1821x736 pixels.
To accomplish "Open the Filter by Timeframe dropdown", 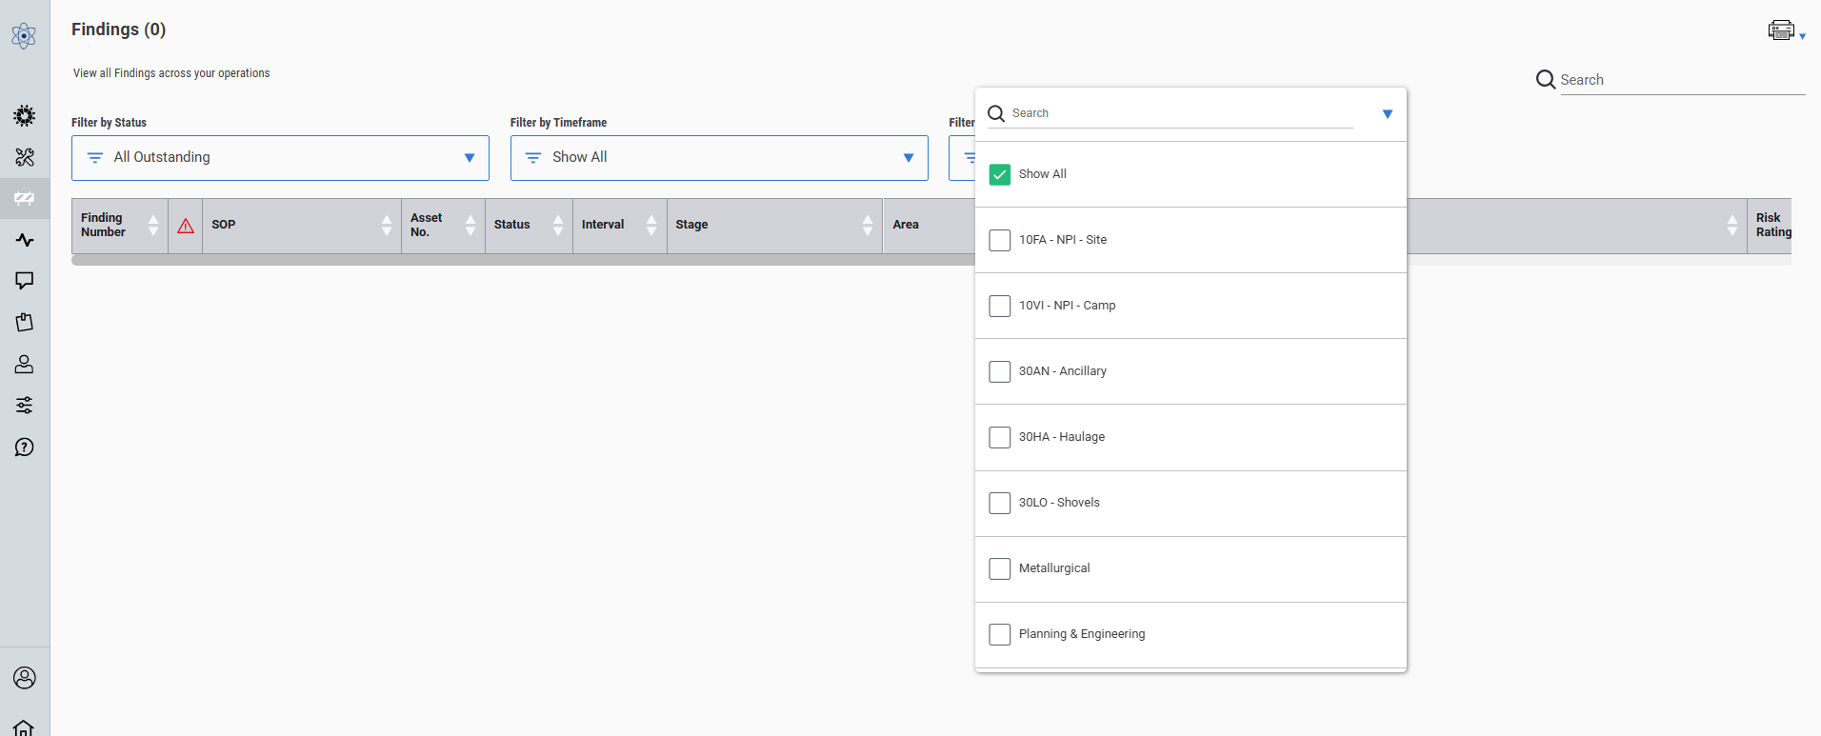I will [719, 158].
